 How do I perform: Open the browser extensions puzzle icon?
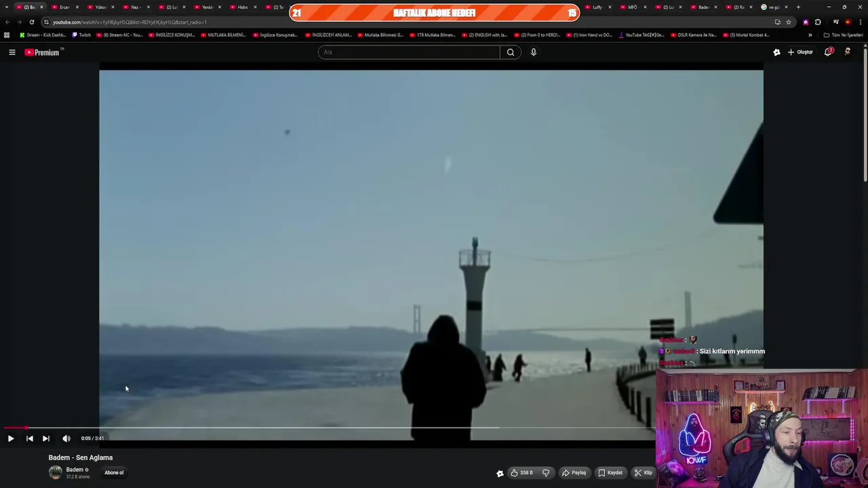[x=818, y=22]
